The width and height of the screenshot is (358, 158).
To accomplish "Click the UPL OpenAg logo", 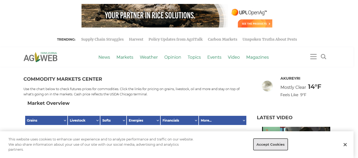I will [x=249, y=12].
